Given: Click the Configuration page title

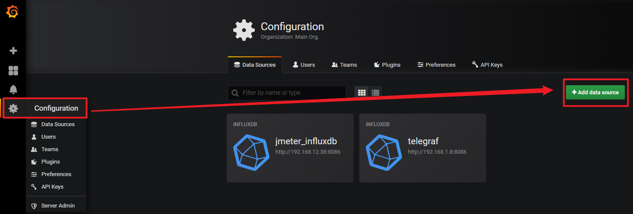Looking at the screenshot, I should coord(292,26).
